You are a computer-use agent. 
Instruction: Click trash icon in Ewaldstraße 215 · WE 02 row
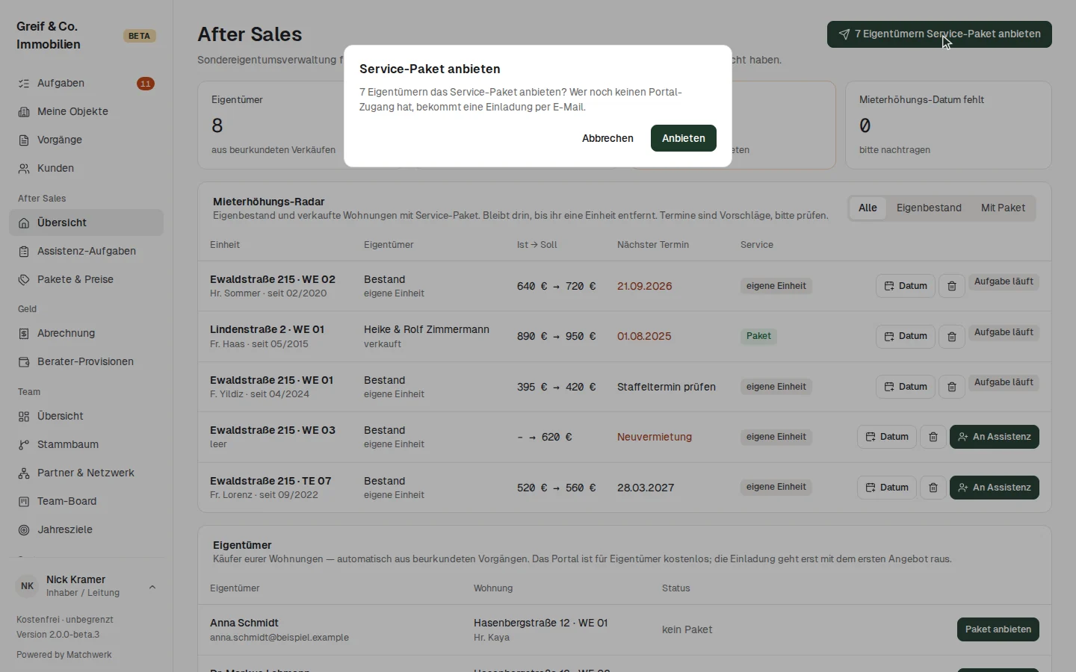[951, 286]
